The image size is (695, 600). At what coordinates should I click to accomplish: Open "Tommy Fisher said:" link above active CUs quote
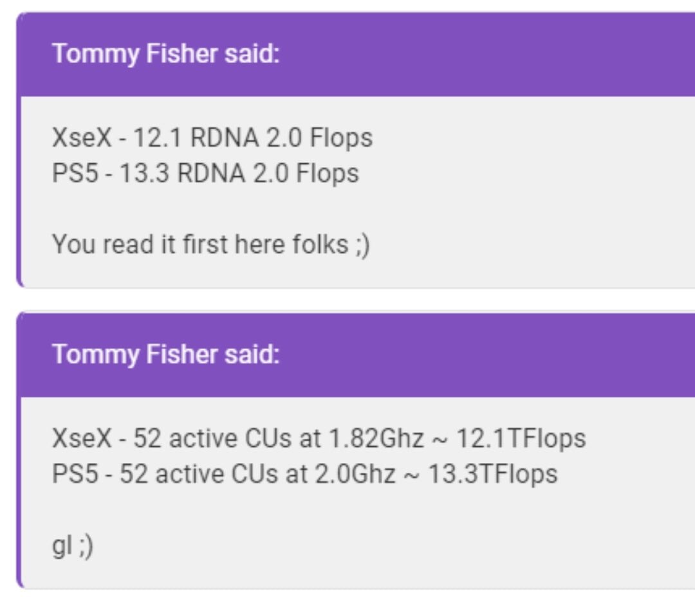[x=166, y=355]
